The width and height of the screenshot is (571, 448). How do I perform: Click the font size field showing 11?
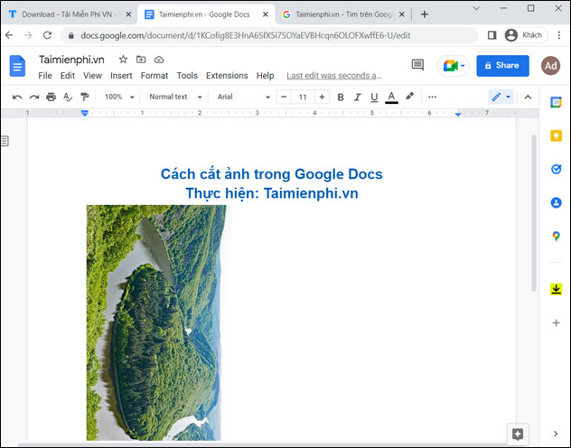coord(303,97)
